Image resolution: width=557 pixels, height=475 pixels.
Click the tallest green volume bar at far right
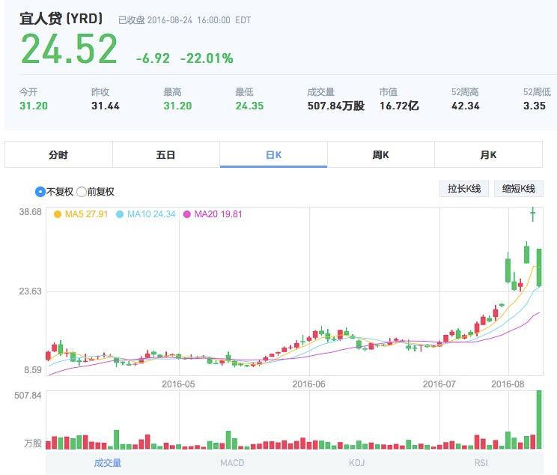tap(539, 420)
